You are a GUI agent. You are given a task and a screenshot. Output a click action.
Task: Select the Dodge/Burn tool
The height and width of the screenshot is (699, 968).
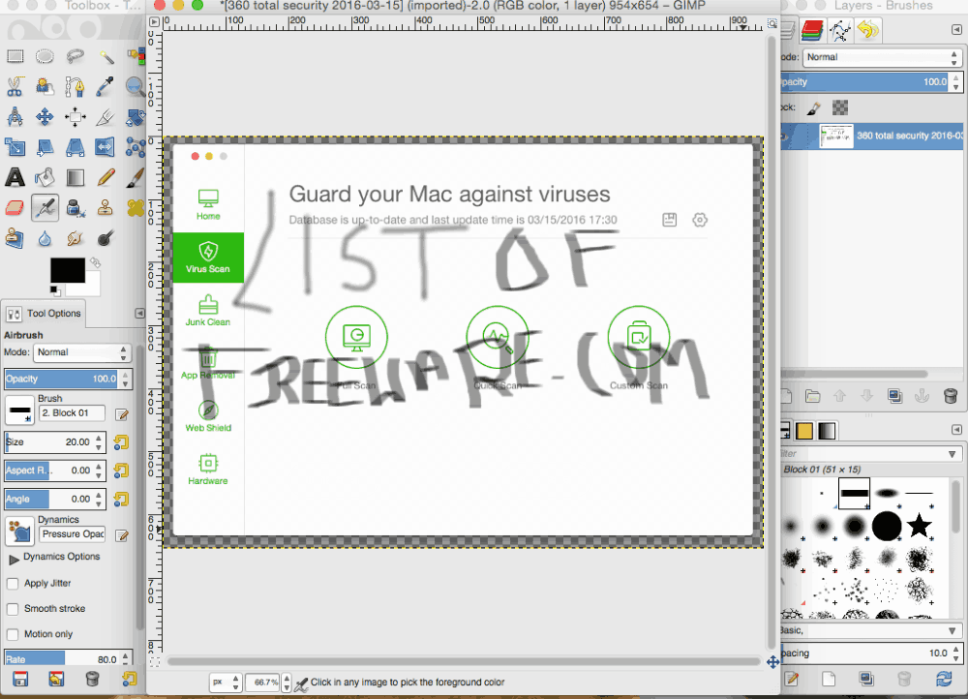click(106, 238)
